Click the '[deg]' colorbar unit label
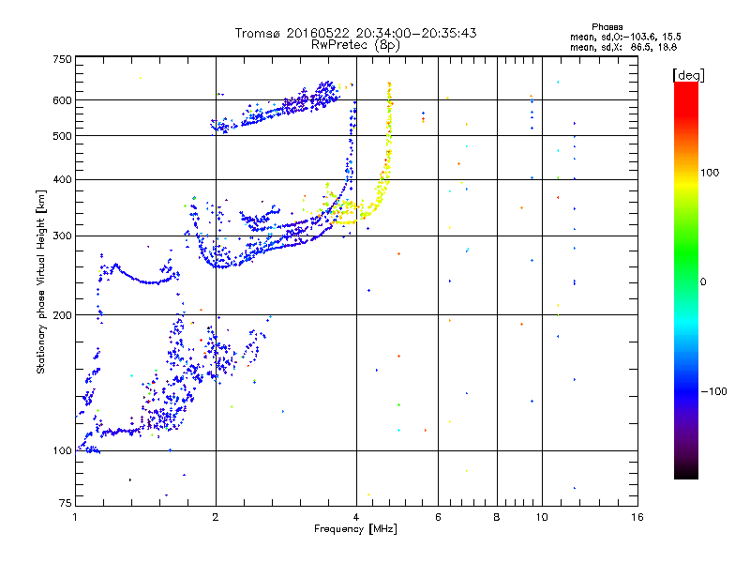Image resolution: width=750 pixels, height=563 pixels. click(x=688, y=75)
